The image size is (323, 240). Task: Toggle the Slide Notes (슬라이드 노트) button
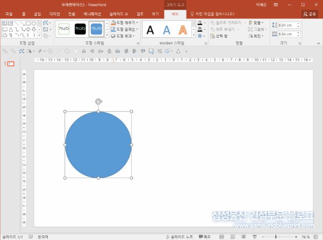click(179, 237)
